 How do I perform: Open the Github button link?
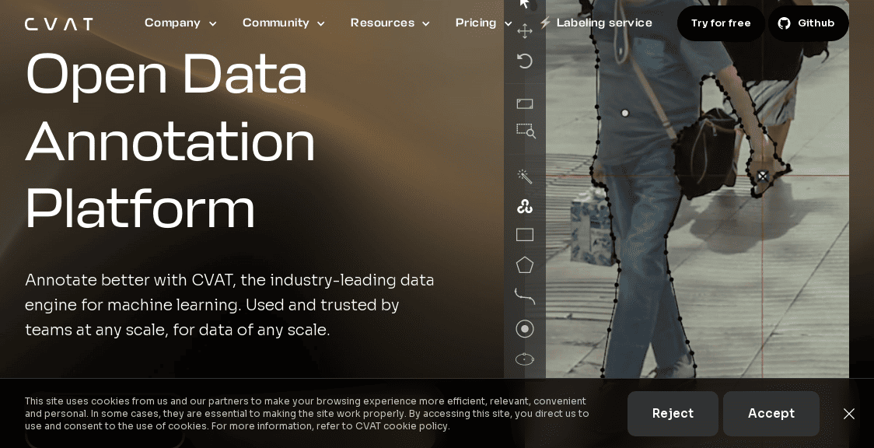(x=808, y=23)
